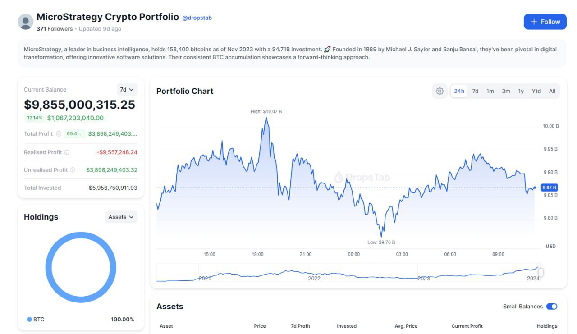Screen dimensions: 577x334
Task: Toggle the Small Balances switch
Action: pyautogui.click(x=552, y=307)
